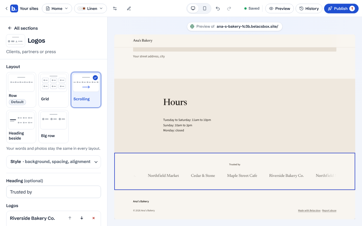Select the Big row layout
Screen dimensions: 362x226
pos(53,127)
